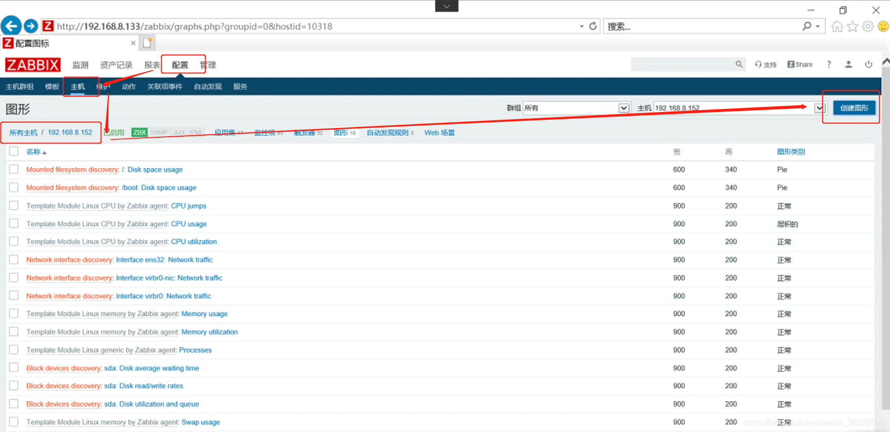Click the Zabbix Share link
The image size is (890, 432).
(800, 65)
